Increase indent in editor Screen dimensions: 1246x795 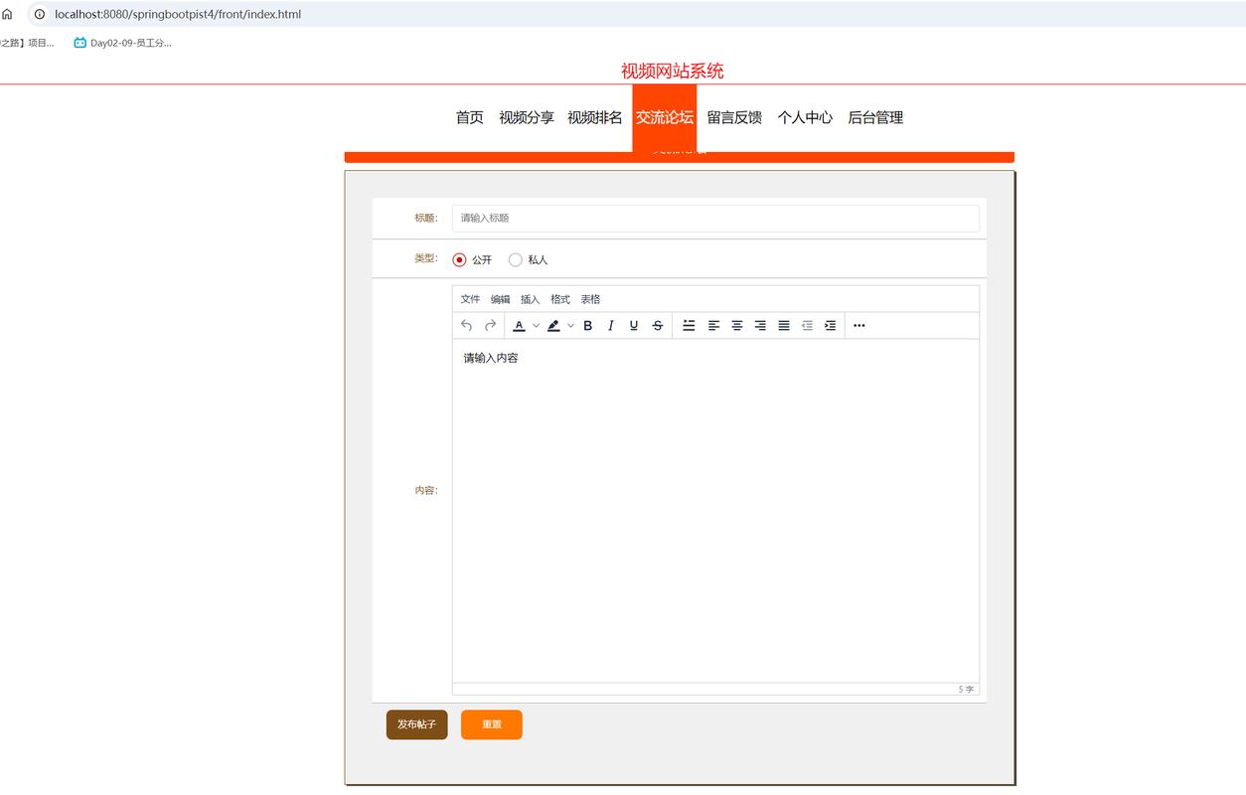(x=831, y=326)
